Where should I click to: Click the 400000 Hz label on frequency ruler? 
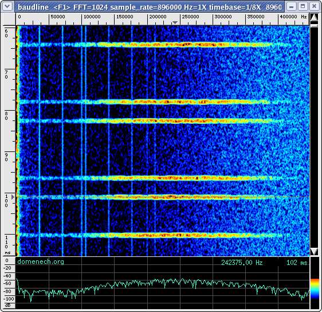(x=293, y=17)
